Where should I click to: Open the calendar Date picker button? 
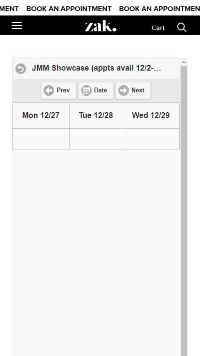(96, 90)
